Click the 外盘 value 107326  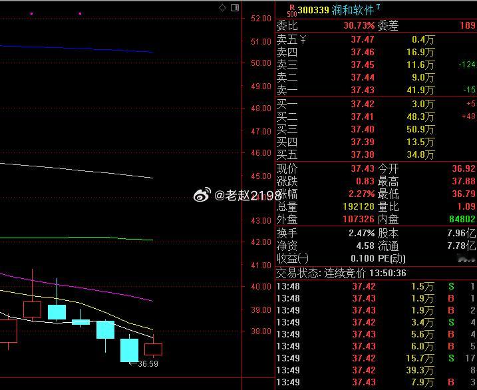coord(359,219)
